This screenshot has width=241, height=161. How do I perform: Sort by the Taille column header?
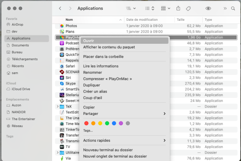(180, 20)
